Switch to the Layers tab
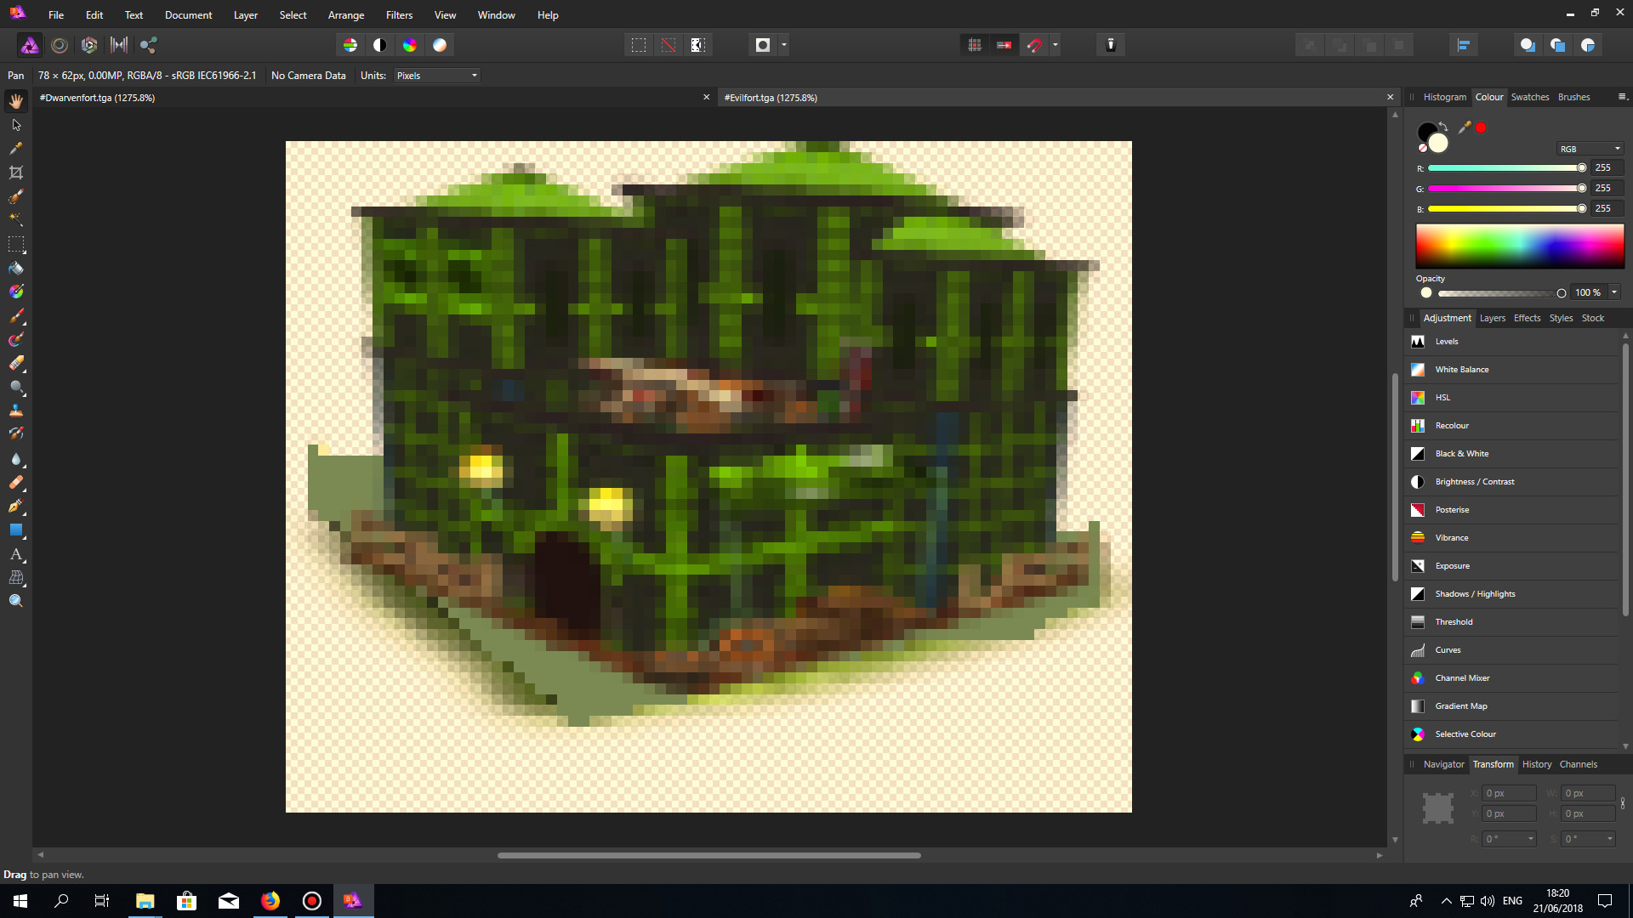 [1492, 318]
